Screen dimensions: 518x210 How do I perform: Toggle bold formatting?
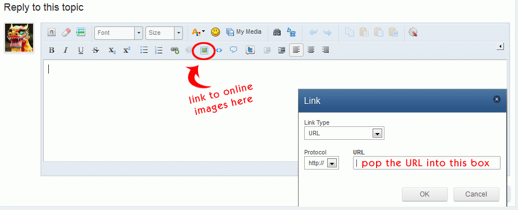52,51
